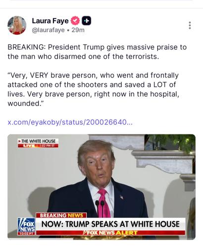Open the @laurafaye handle link
203x247 pixels.
[x=48, y=30]
